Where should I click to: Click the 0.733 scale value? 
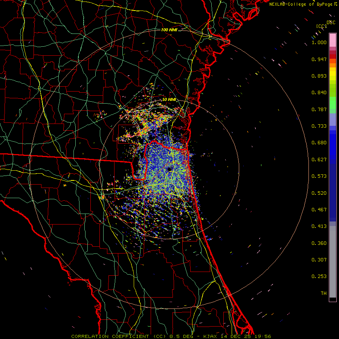pyautogui.click(x=319, y=126)
